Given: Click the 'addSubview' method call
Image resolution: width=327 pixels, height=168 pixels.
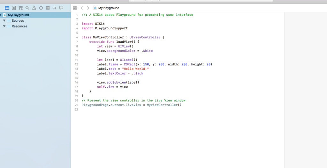Looking at the screenshot, I should tap(116, 83).
